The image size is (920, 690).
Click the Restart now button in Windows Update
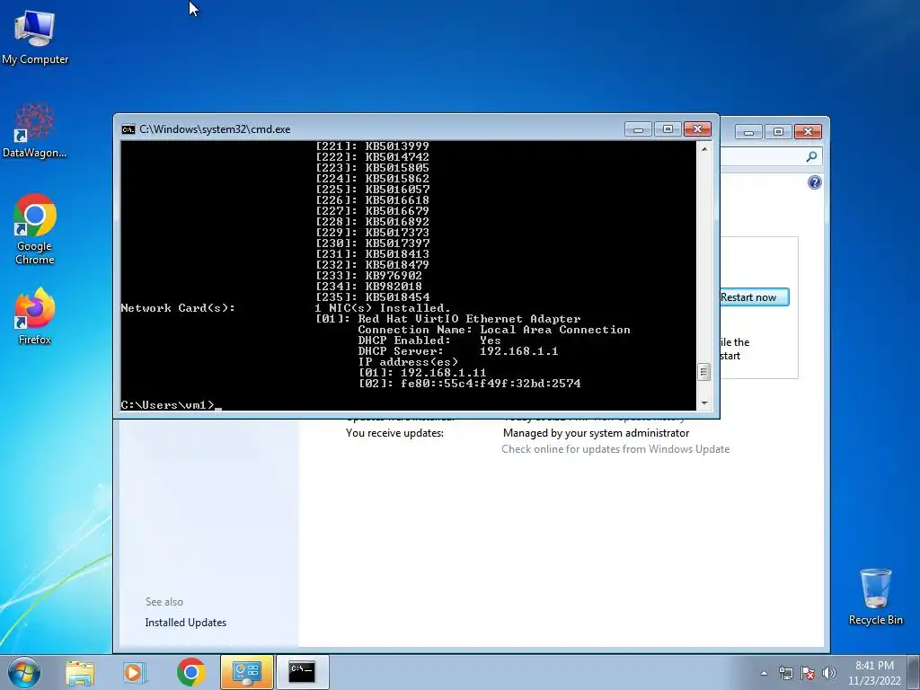coord(754,297)
